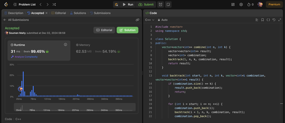The width and height of the screenshot is (285, 123).
Task: Bookmark the code in editor toolbar
Action: 262,20
